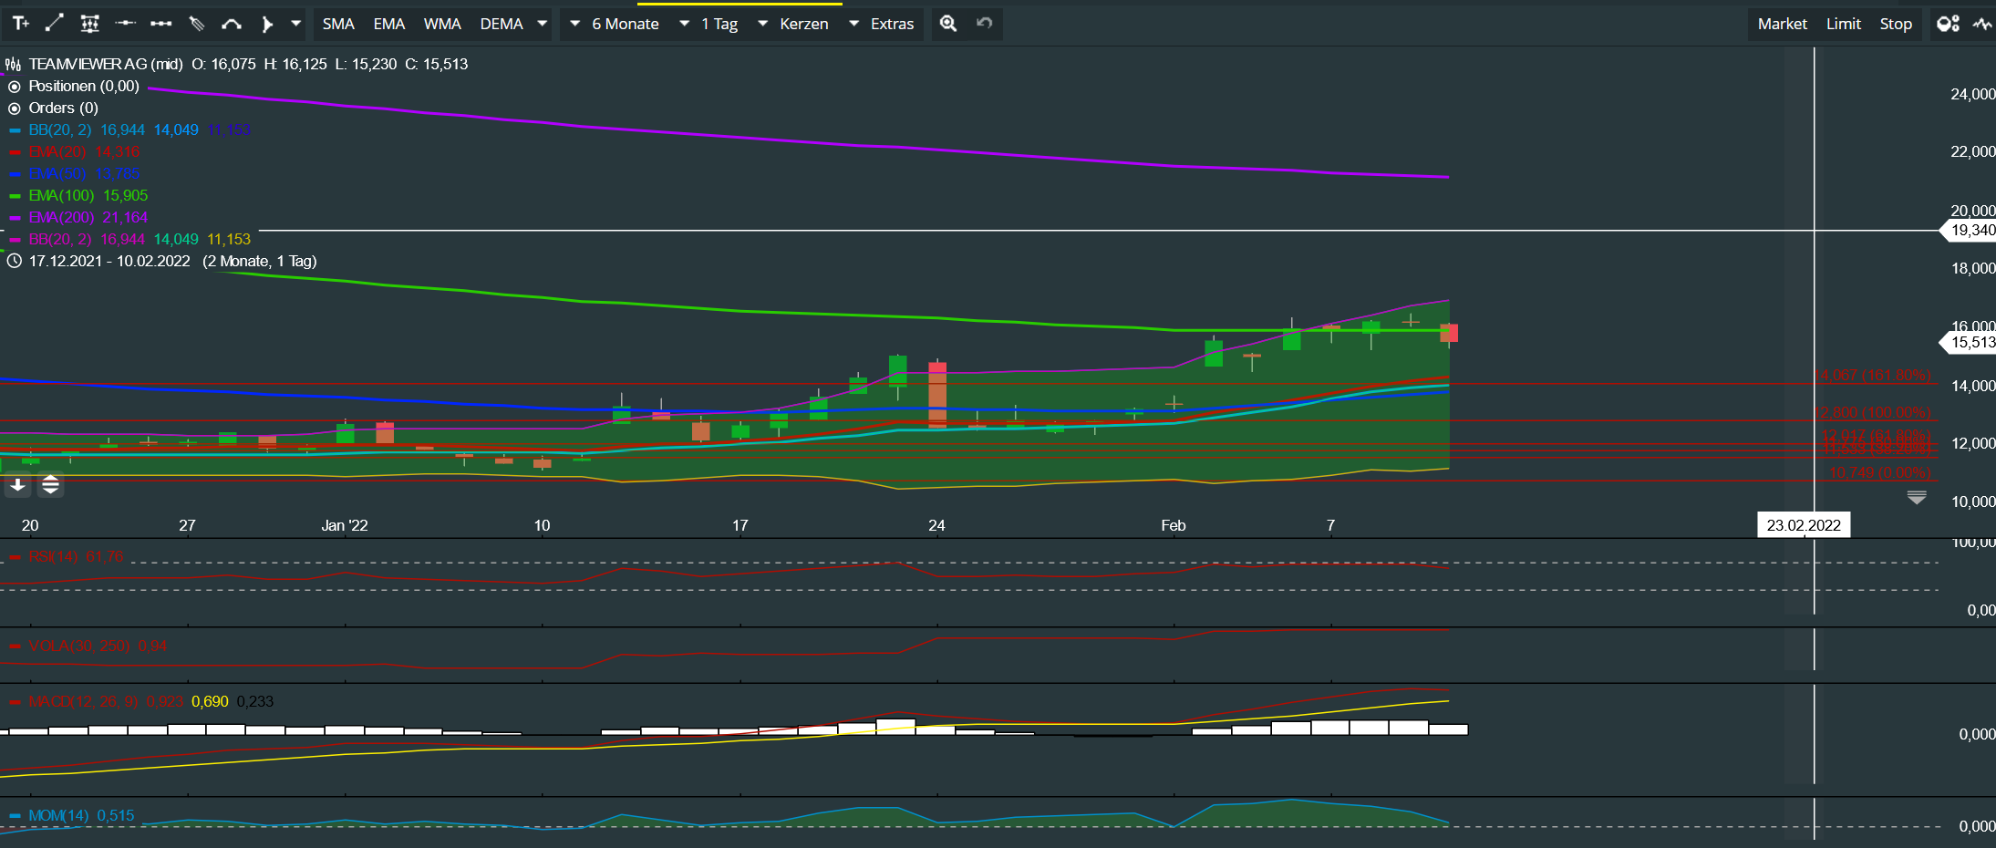Select the arc curve drawing tool
The height and width of the screenshot is (848, 1996).
pos(232,24)
